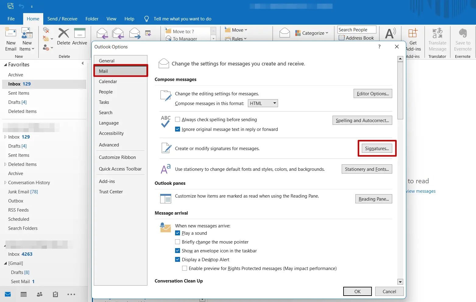Select the Calendar category in Outlook Options
This screenshot has width=476, height=302.
[108, 81]
